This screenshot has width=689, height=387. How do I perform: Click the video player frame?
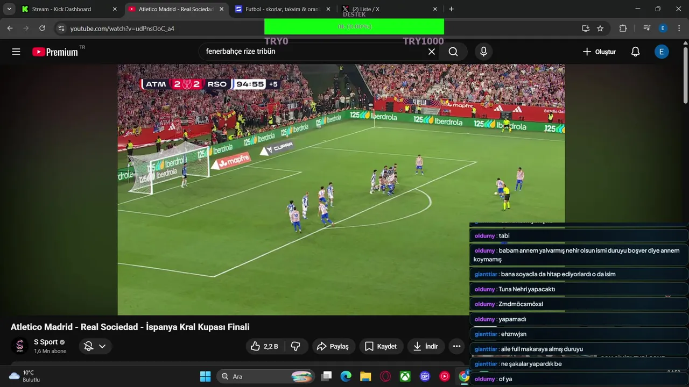click(341, 190)
